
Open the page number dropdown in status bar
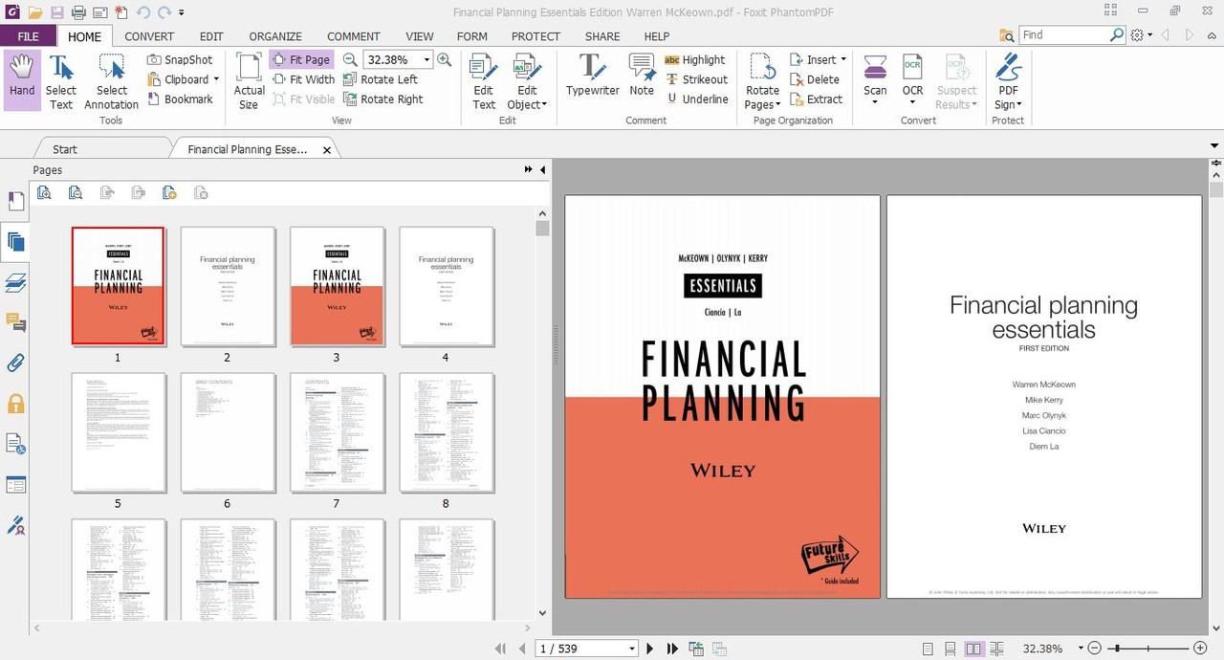click(x=631, y=649)
